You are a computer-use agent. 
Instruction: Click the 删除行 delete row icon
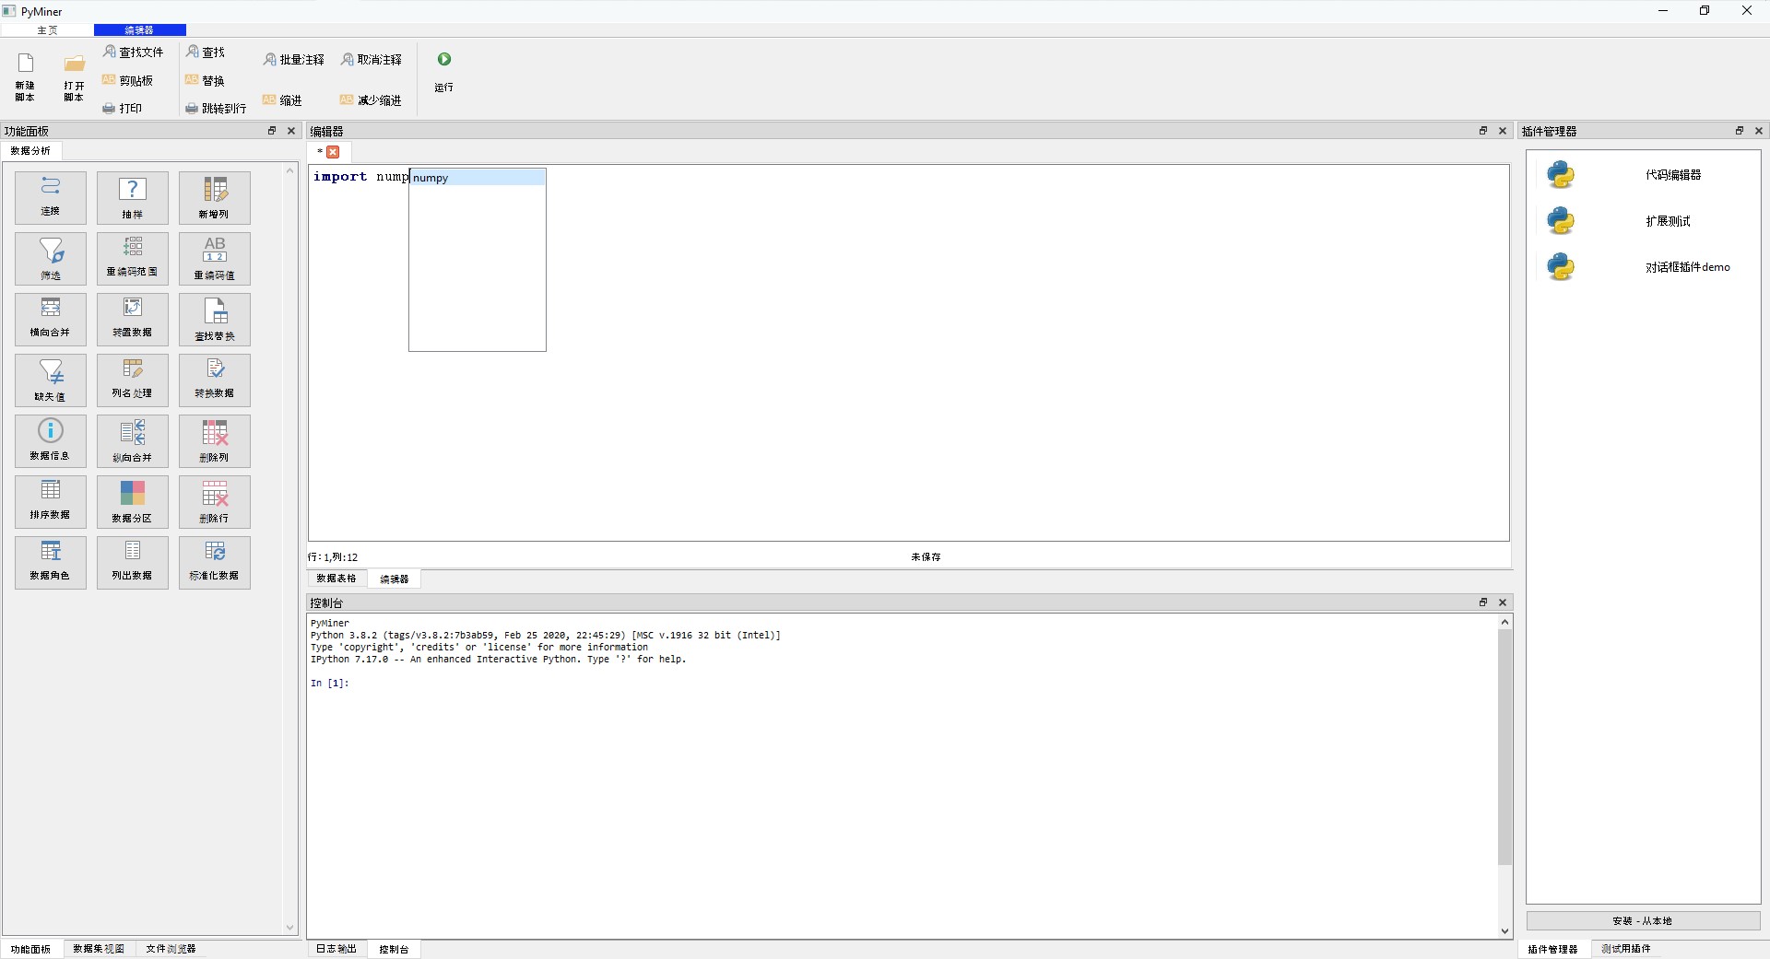(x=215, y=501)
